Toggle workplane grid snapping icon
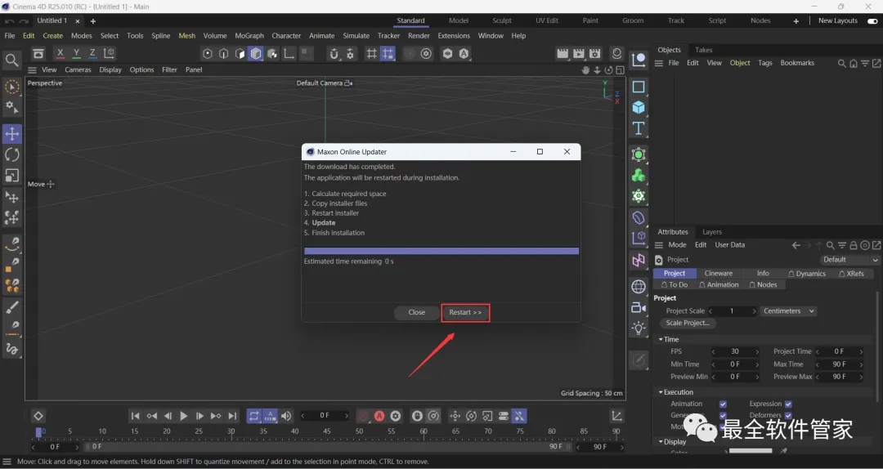 pyautogui.click(x=388, y=53)
